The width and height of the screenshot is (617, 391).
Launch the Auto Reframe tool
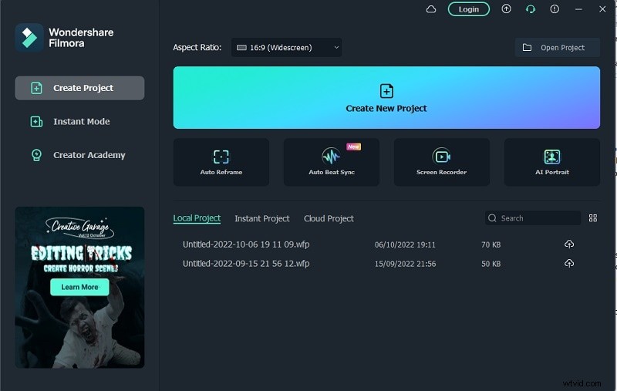[221, 162]
